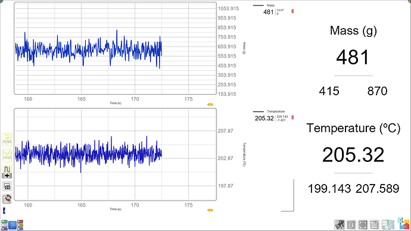
Task: Click the Time (s) label under the Temperature chart
Action: point(116,209)
